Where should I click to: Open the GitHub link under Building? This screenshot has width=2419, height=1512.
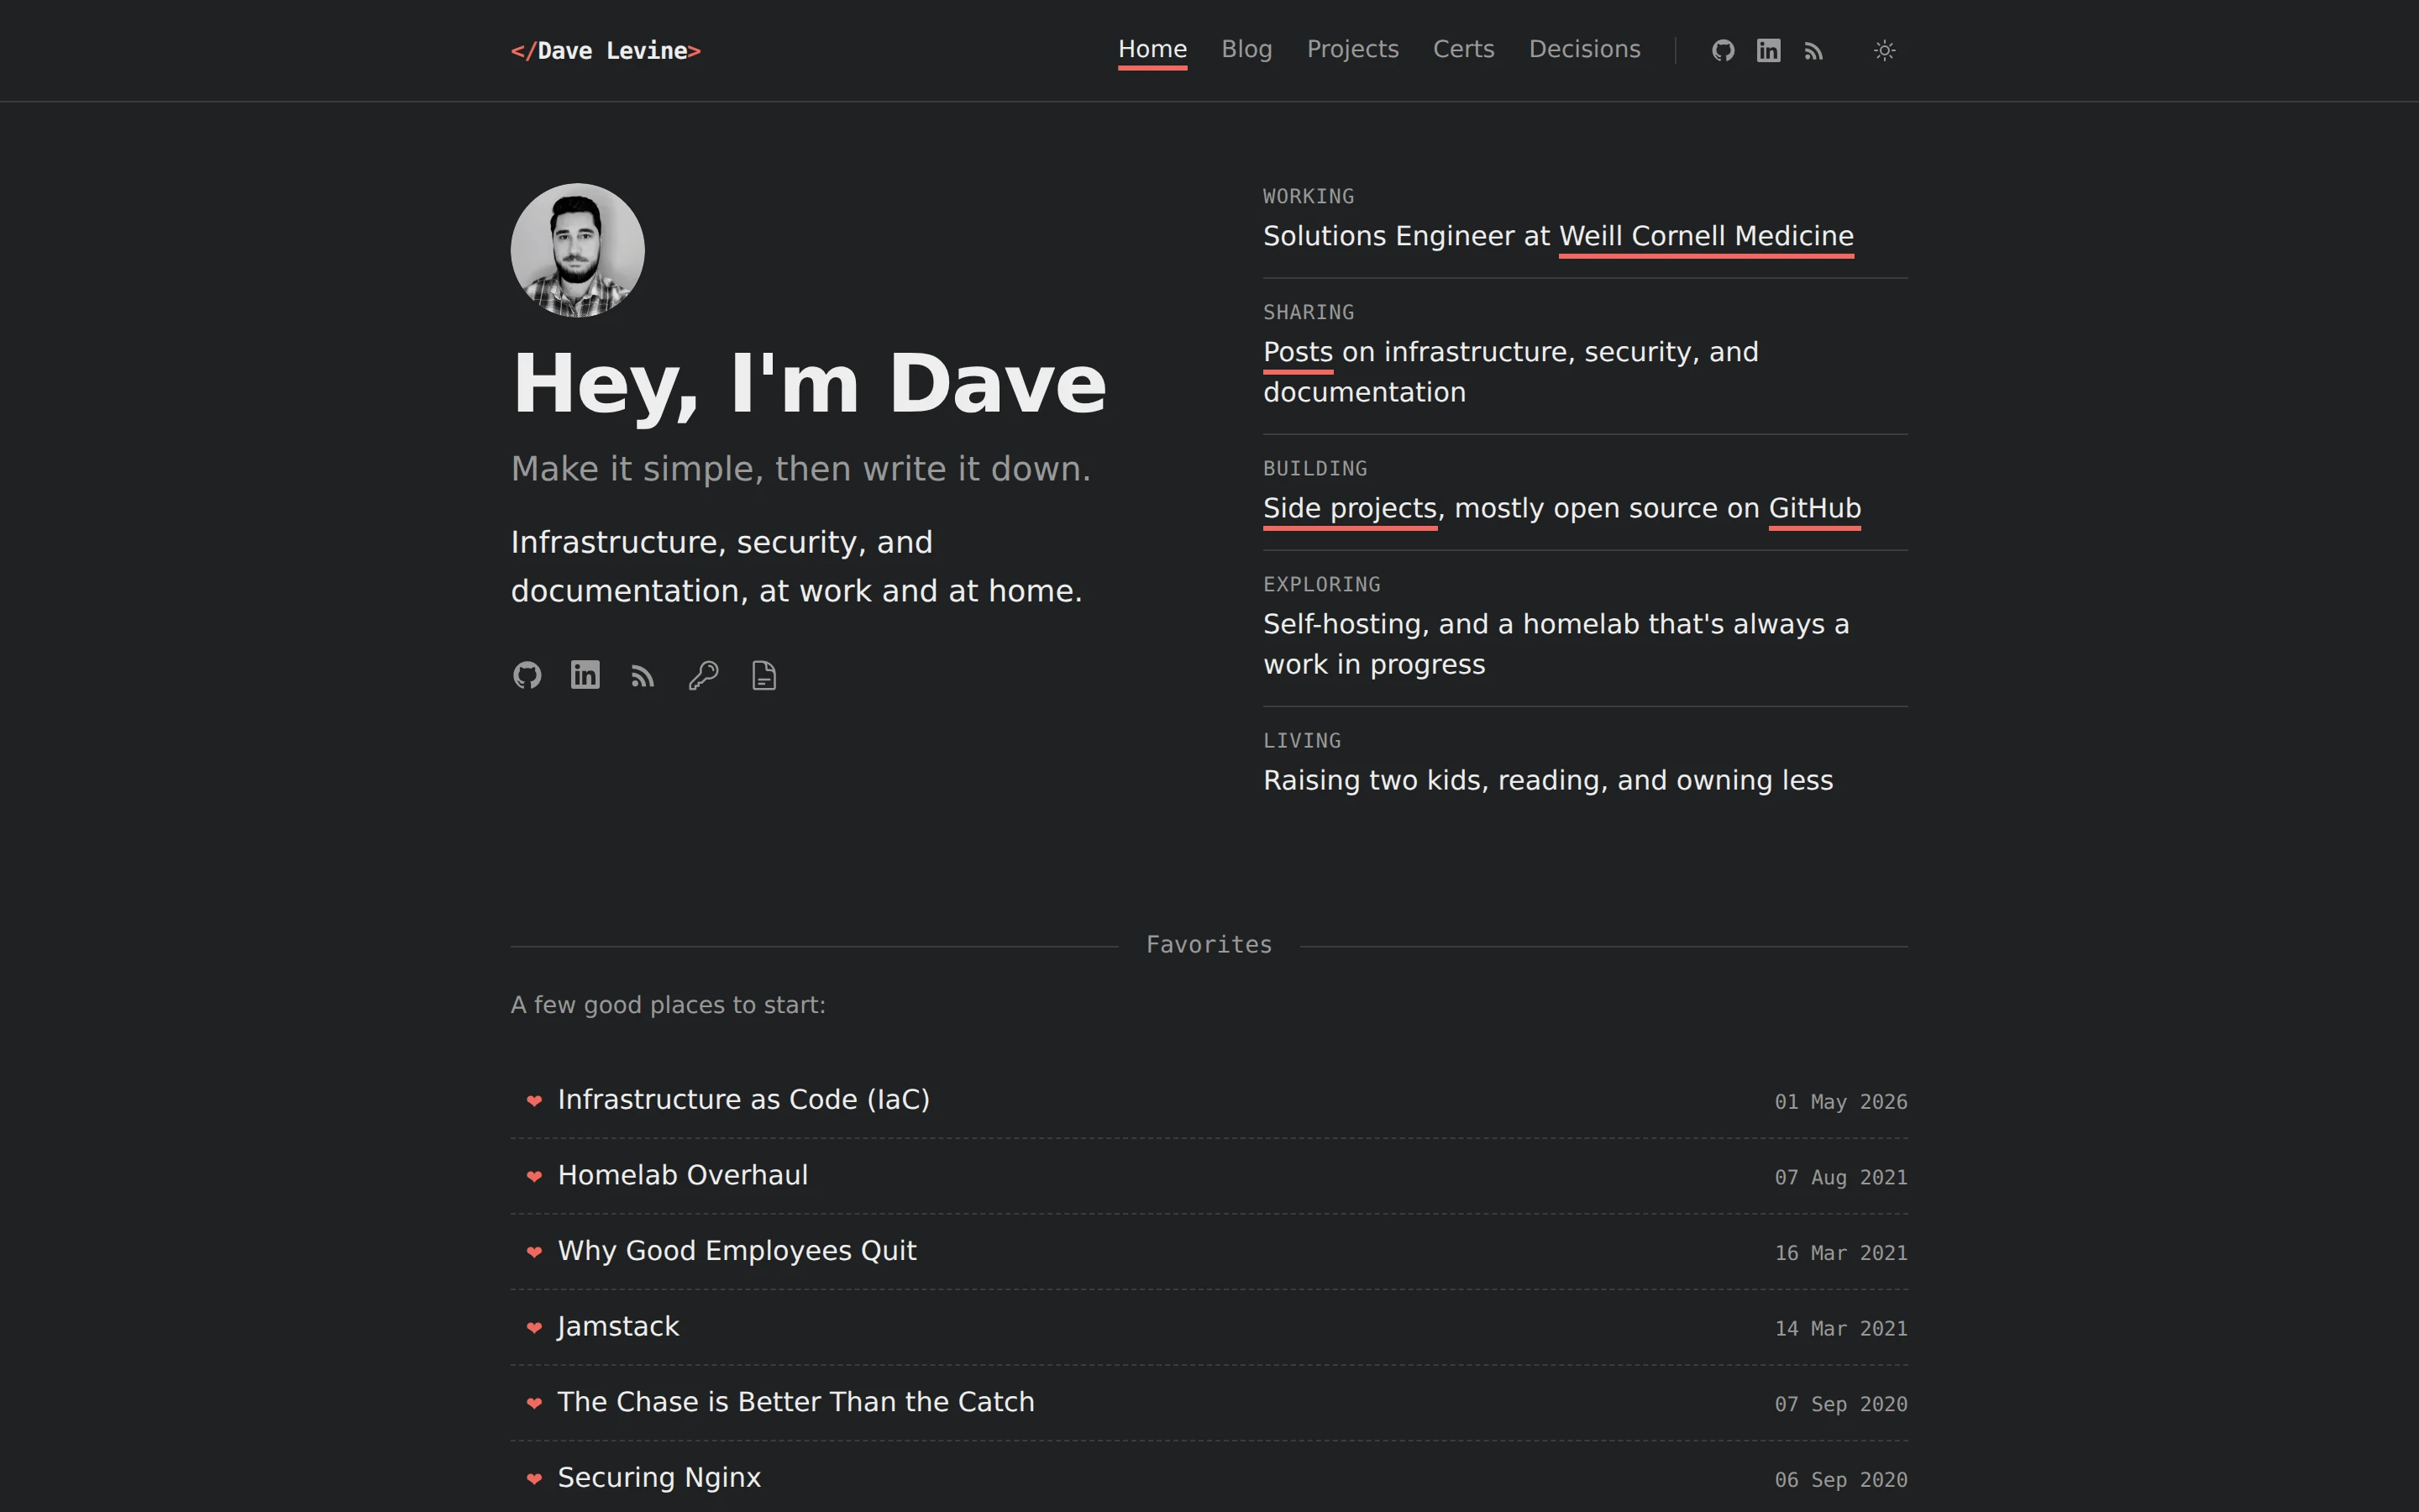(1814, 509)
